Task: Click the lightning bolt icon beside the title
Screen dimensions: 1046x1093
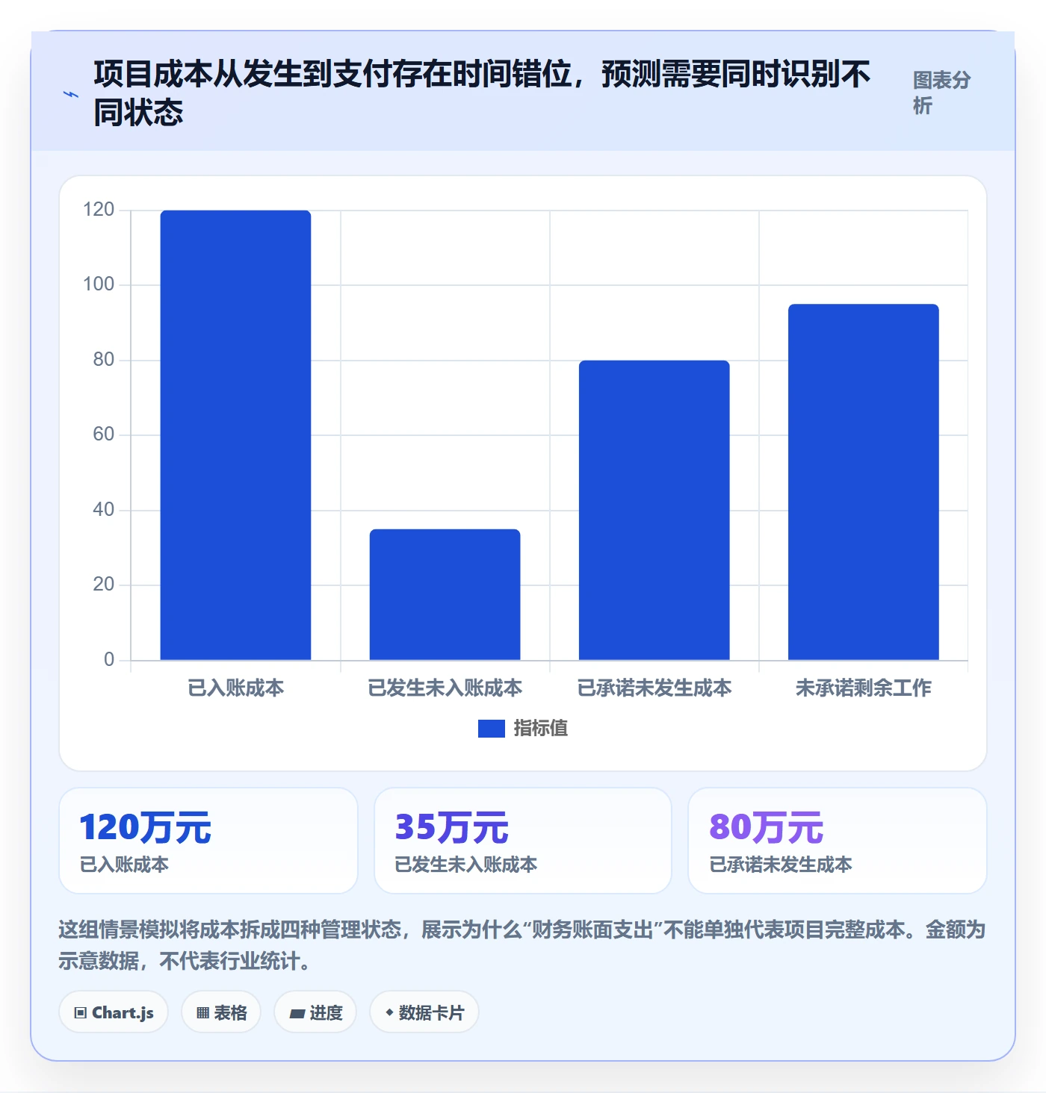Action: (70, 94)
